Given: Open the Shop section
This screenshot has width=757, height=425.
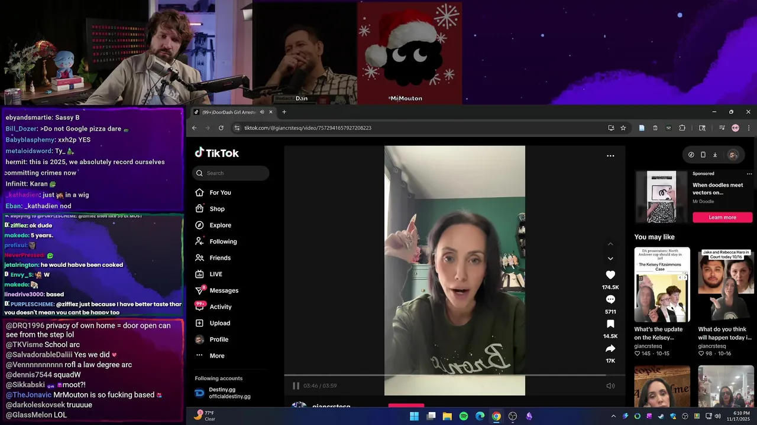Looking at the screenshot, I should coord(210,209).
